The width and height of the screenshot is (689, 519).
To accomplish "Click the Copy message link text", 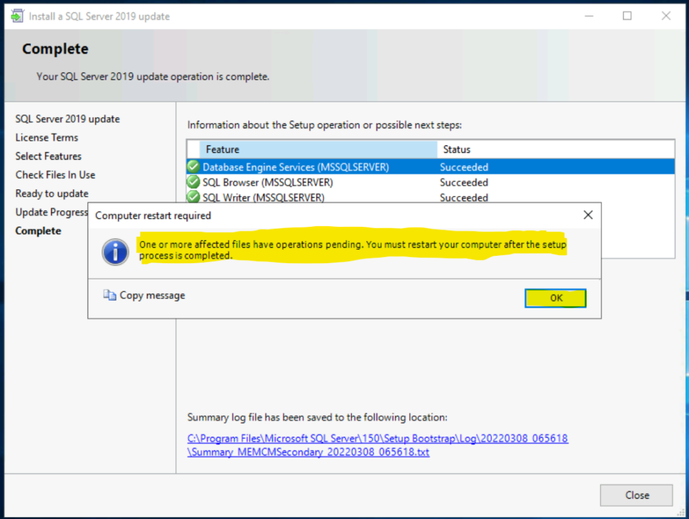I will click(152, 296).
